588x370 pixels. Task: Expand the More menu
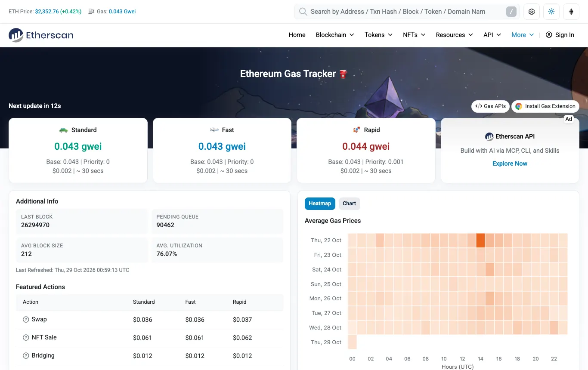(523, 35)
